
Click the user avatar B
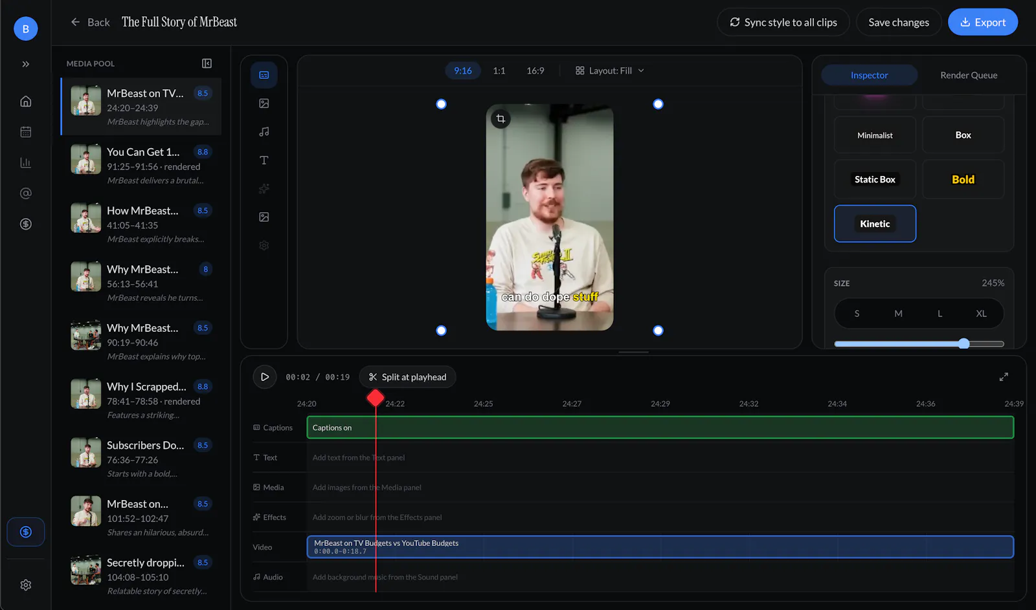26,28
